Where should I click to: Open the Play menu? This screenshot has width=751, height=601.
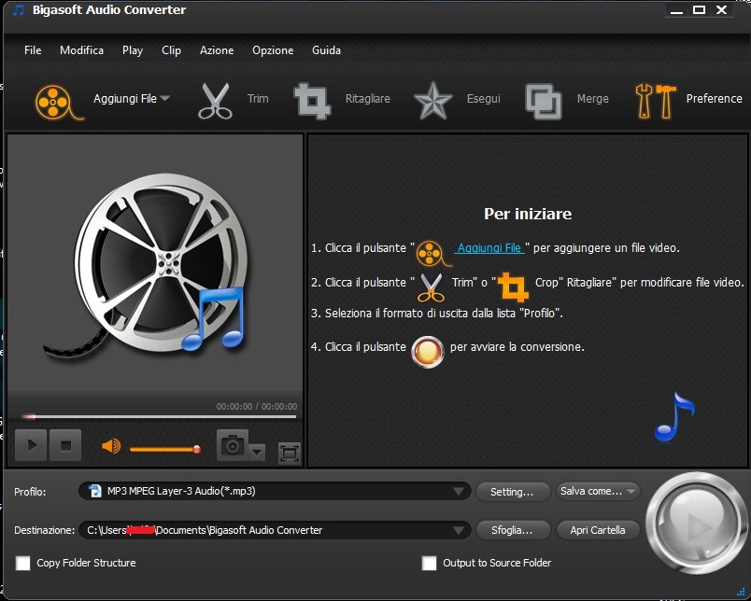coord(133,50)
